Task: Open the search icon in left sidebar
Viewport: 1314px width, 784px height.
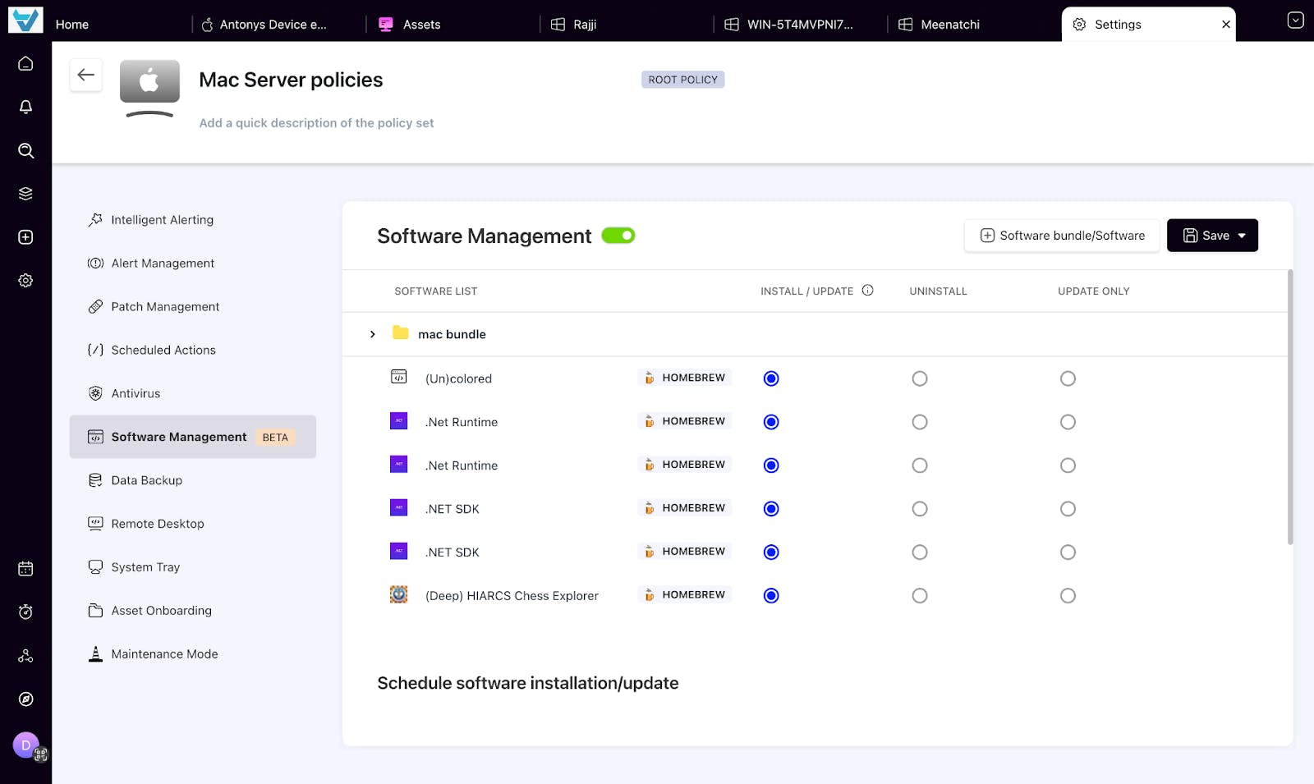Action: [x=25, y=150]
